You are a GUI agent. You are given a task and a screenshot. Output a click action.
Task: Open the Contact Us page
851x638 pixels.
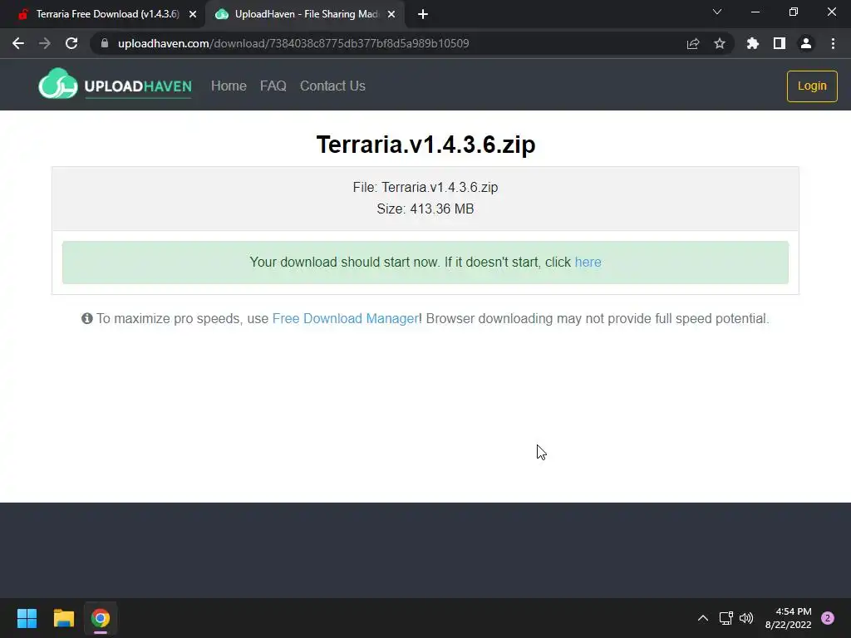(x=332, y=86)
